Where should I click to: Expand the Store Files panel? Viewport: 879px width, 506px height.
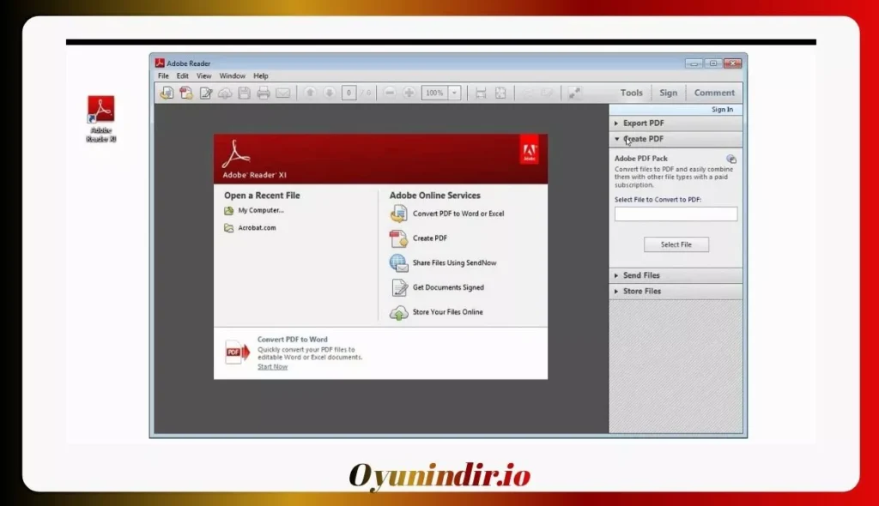[x=676, y=292]
